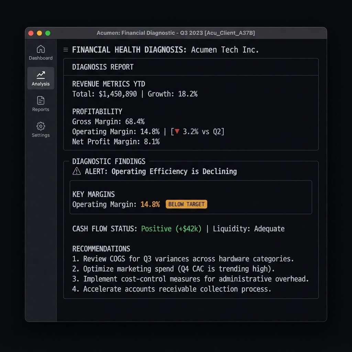The height and width of the screenshot is (352, 352).
Task: Open the Settings gear icon
Action: [41, 126]
